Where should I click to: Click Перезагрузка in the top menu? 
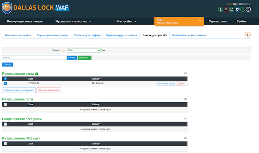pos(218,21)
